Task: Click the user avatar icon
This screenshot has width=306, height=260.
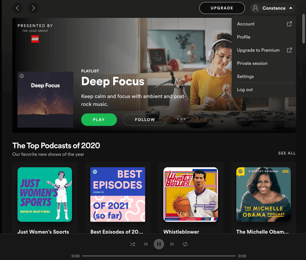Action: click(x=255, y=8)
